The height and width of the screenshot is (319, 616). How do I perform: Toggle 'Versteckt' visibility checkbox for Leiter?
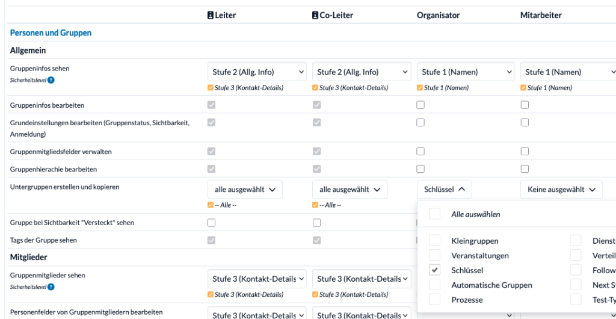[x=211, y=223]
